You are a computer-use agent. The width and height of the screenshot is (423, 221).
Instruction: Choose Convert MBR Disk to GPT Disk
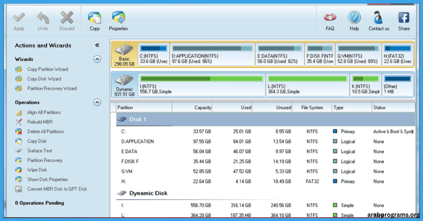pyautogui.click(x=57, y=189)
